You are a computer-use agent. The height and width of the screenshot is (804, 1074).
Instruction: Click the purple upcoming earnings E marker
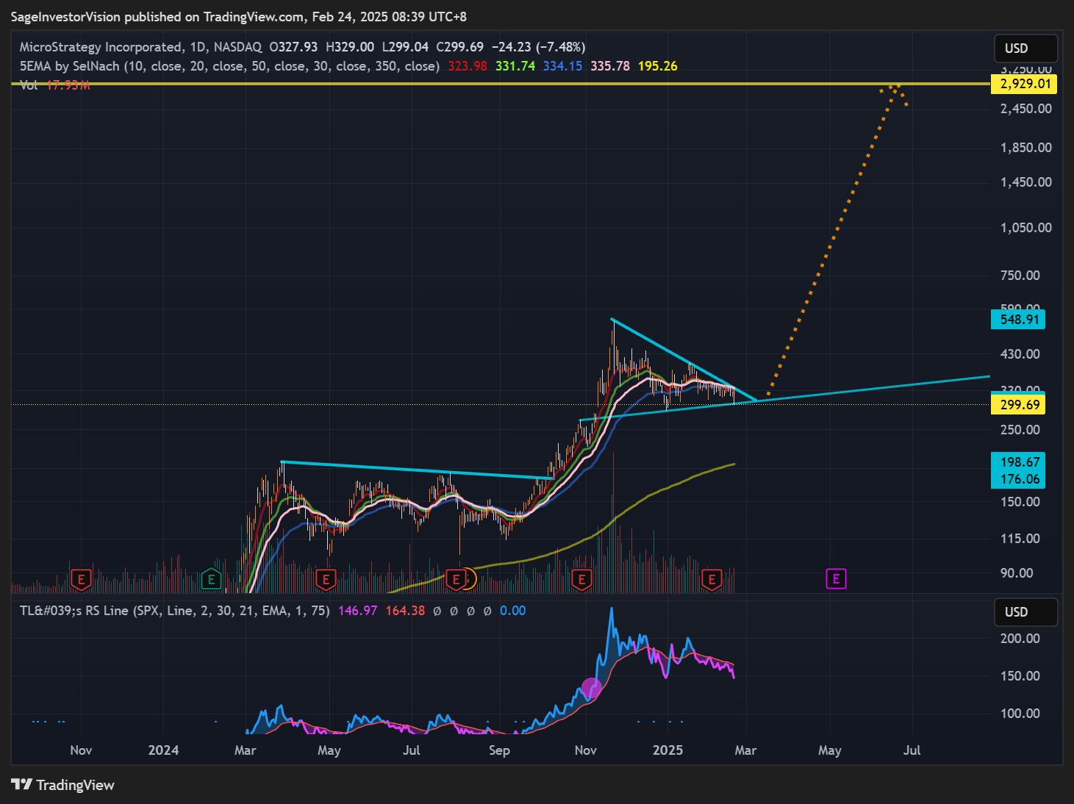[x=836, y=579]
